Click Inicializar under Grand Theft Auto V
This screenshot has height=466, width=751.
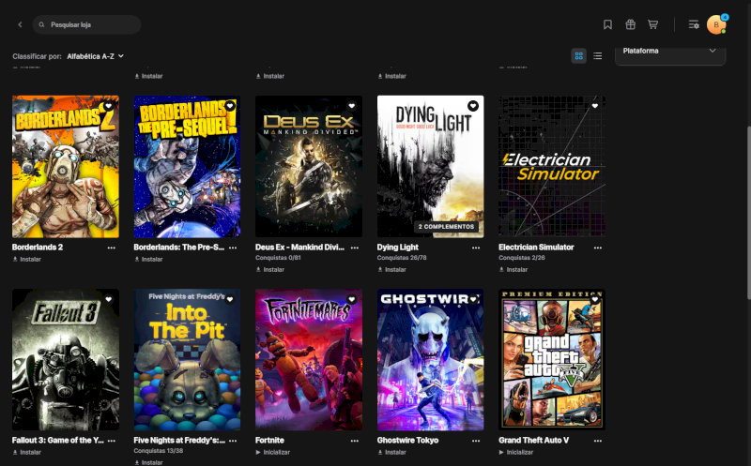pyautogui.click(x=515, y=452)
